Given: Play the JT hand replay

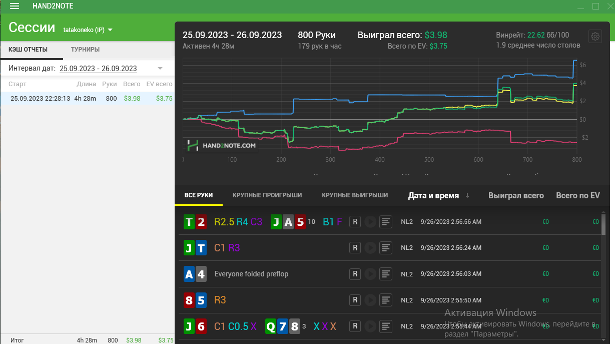Looking at the screenshot, I should coord(370,247).
